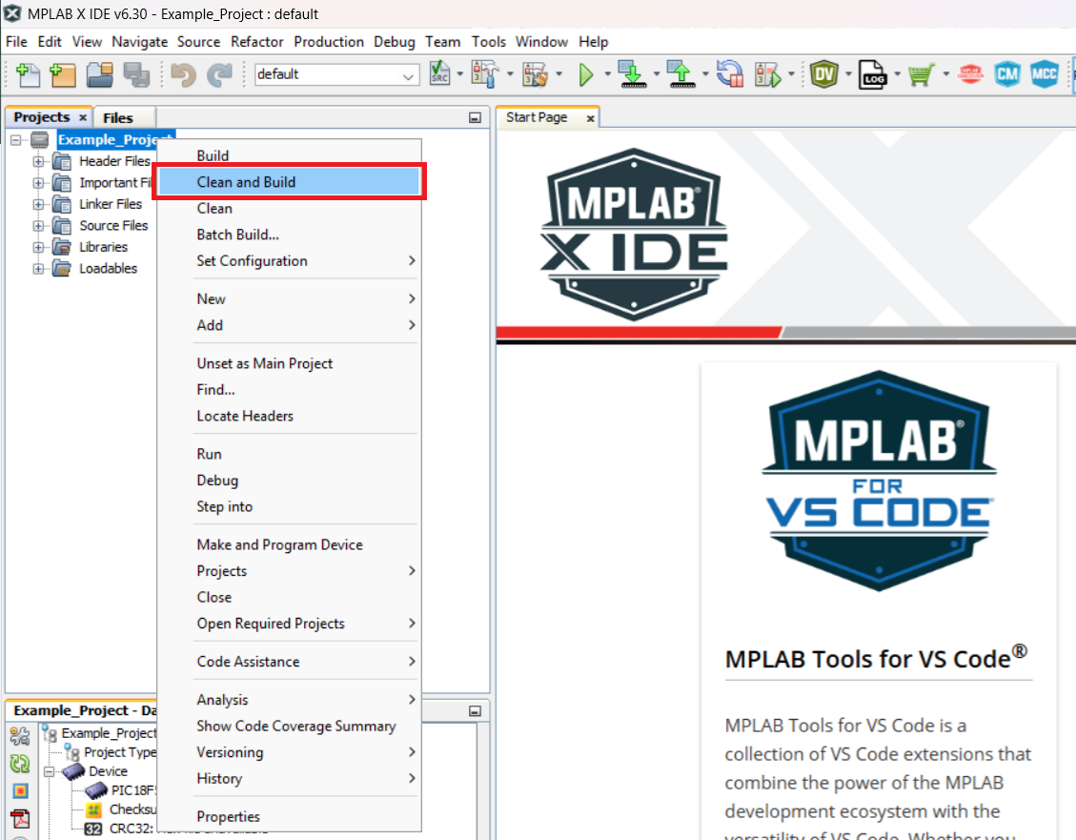The image size is (1076, 840).
Task: Click the Open Project folder icon
Action: (100, 74)
